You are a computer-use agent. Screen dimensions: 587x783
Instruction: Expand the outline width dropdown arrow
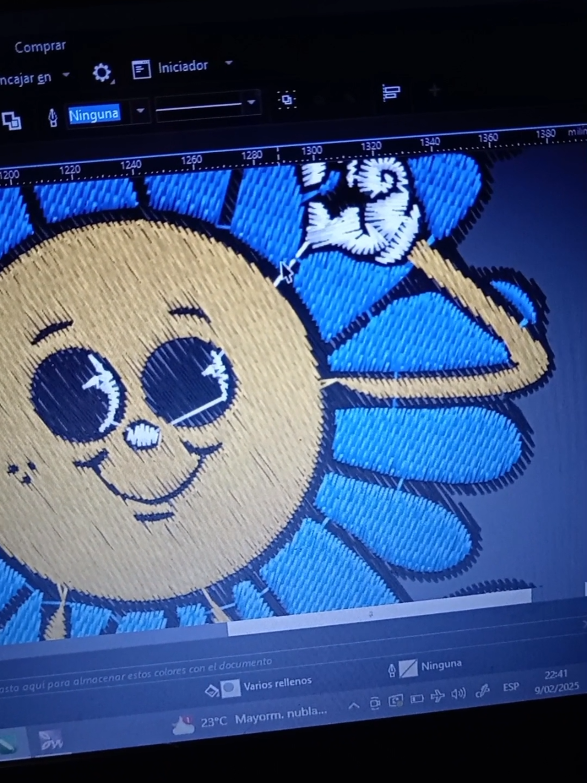click(x=140, y=111)
